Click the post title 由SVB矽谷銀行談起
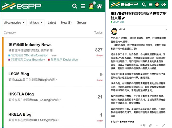The width and height of the screenshot is (172, 128). click(x=138, y=15)
